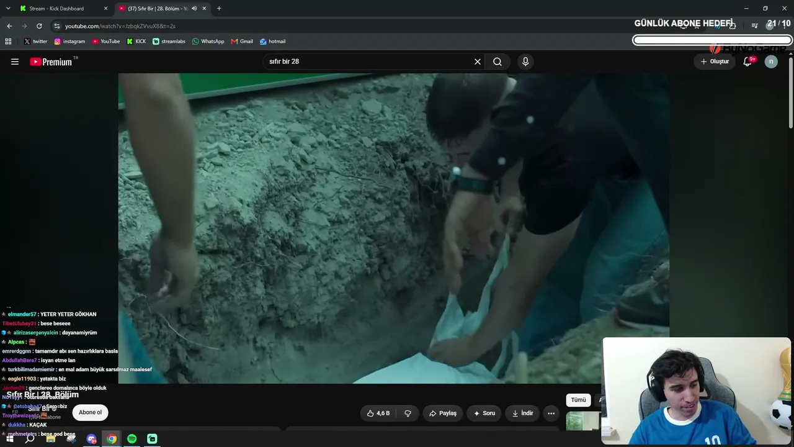Open a new browser tab
794x447 pixels.
(x=219, y=9)
